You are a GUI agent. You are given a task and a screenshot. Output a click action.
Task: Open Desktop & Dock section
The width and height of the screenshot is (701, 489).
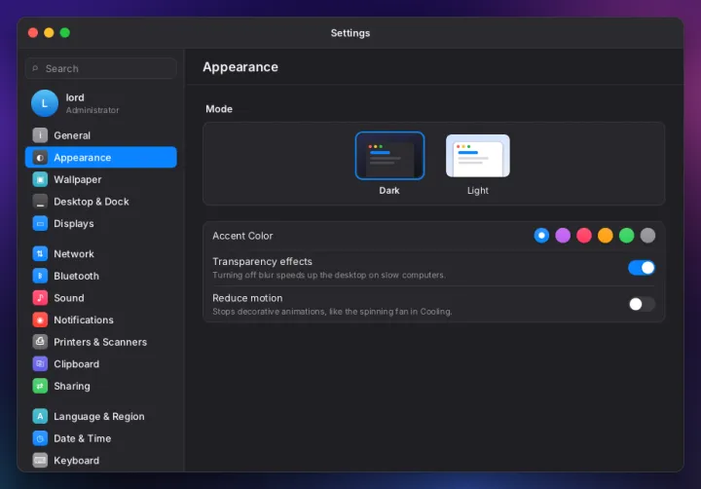(x=101, y=202)
